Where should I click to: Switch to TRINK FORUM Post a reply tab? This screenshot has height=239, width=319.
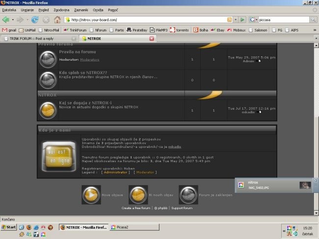point(39,38)
